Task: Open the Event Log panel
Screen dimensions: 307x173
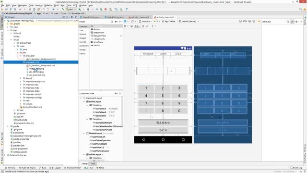Action: [296, 168]
